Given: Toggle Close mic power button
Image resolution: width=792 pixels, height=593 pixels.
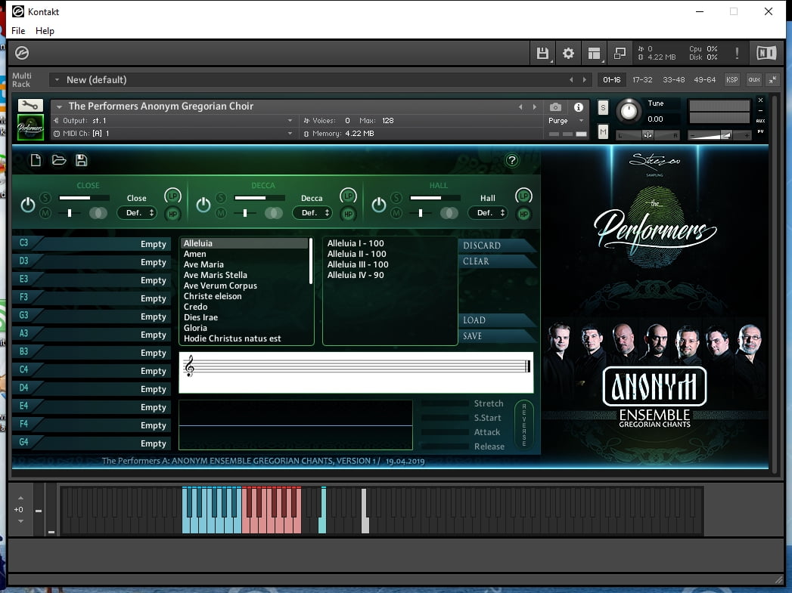Looking at the screenshot, I should click(x=28, y=205).
